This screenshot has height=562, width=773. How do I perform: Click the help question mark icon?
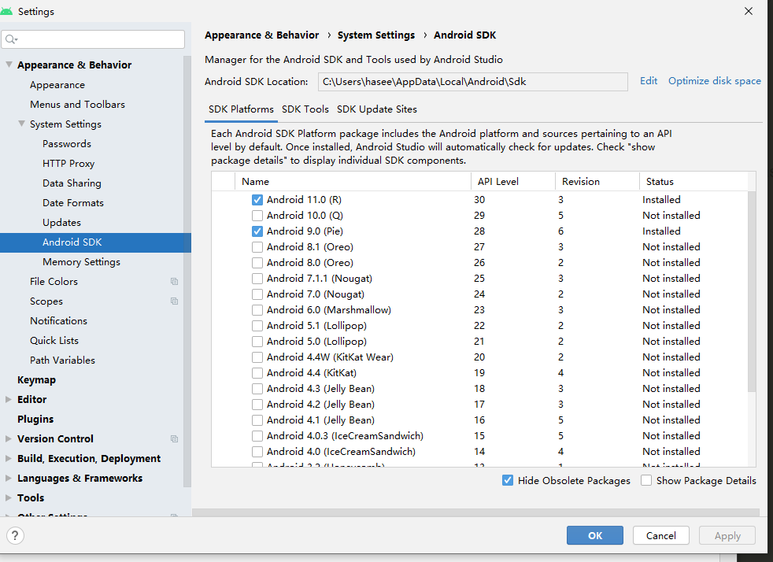coord(14,535)
